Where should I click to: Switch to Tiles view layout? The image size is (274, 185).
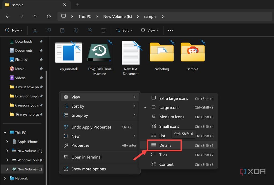[x=163, y=155]
